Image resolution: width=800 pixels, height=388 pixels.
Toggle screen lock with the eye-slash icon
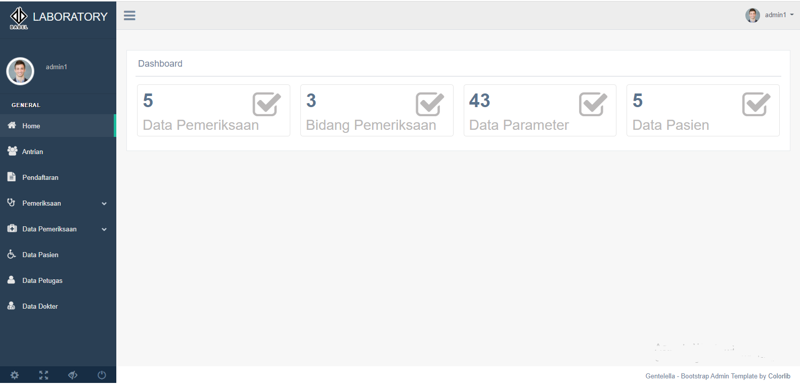tap(72, 375)
